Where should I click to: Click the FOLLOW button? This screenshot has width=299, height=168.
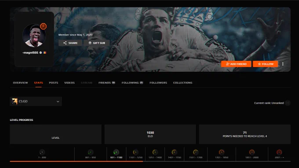[x=266, y=64]
